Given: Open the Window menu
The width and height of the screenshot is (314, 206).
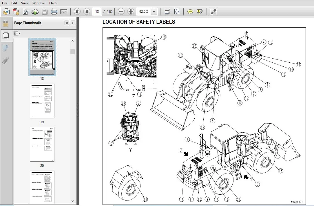Looking at the screenshot, I should [39, 3].
